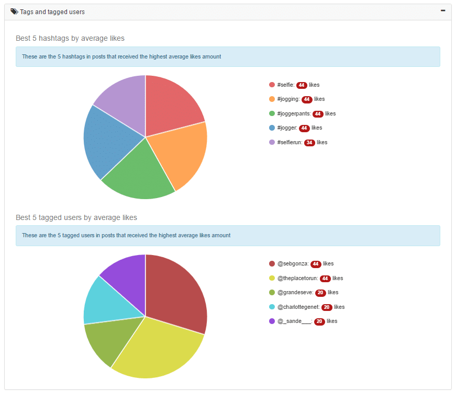Click the @theplacetorun legend color dot

tap(272, 278)
